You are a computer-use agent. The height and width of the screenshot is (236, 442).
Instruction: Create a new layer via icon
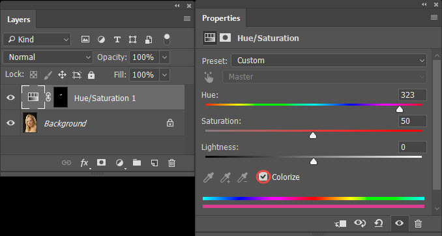click(x=155, y=163)
